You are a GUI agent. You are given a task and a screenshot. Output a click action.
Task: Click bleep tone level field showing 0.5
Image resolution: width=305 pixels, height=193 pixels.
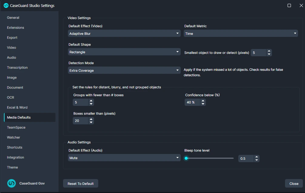(246, 159)
